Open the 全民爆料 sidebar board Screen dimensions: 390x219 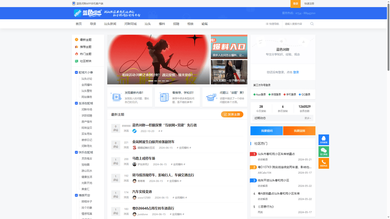click(x=87, y=85)
